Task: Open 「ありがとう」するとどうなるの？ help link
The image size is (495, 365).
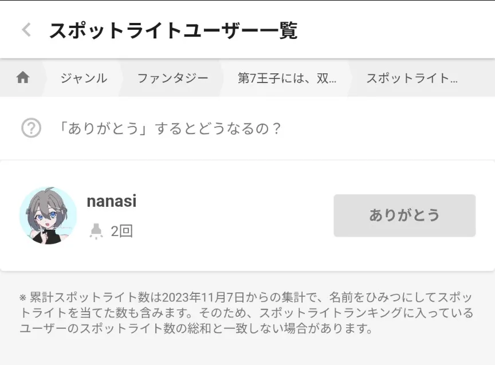Action: point(170,128)
